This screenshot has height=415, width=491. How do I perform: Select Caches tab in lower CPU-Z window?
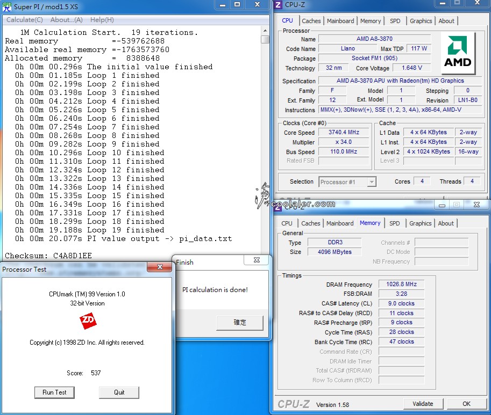[x=311, y=223]
